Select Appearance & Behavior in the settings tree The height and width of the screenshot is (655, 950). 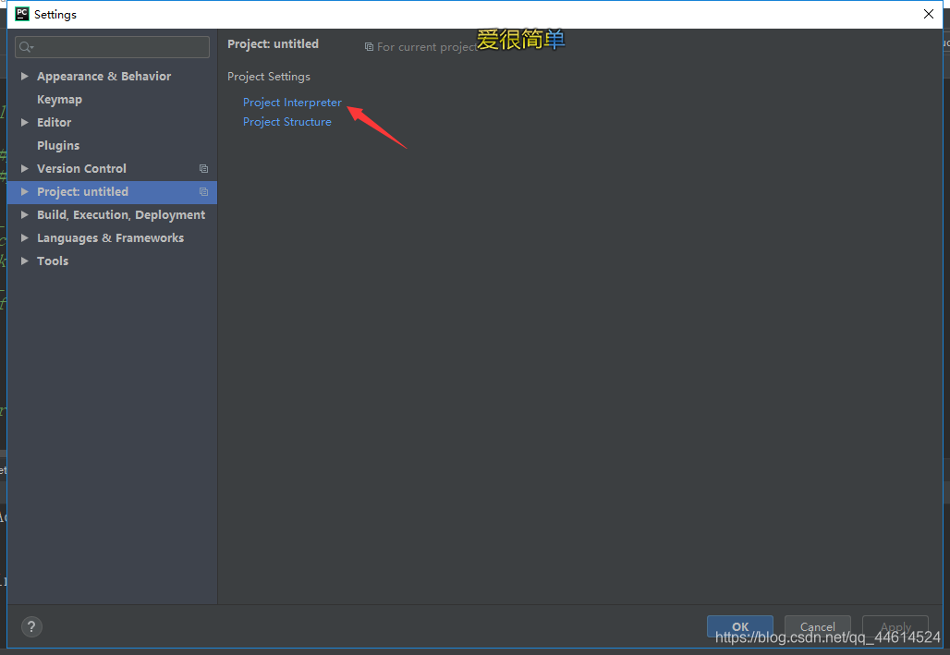(x=104, y=77)
